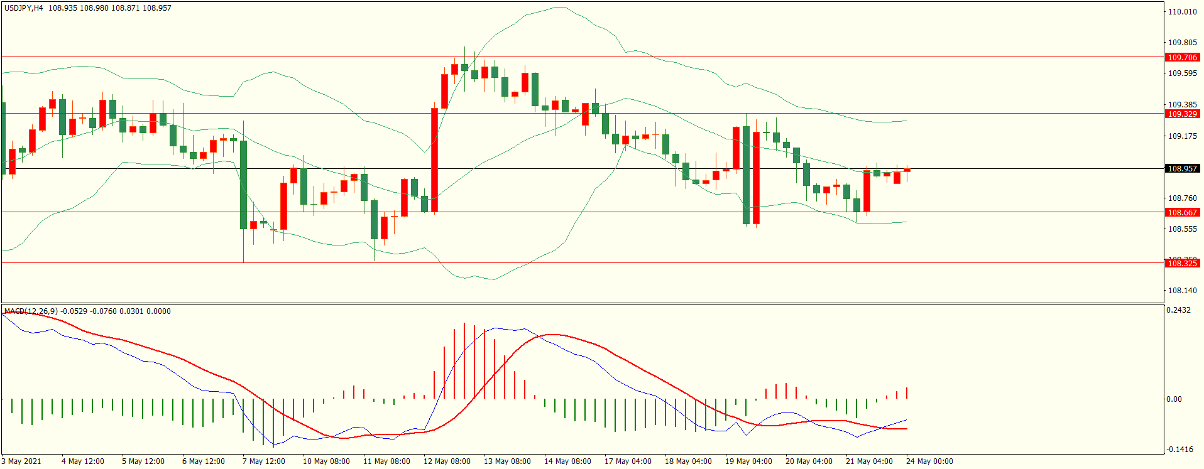The image size is (1204, 469).
Task: Click the 11 May 08:00 time label
Action: click(386, 461)
